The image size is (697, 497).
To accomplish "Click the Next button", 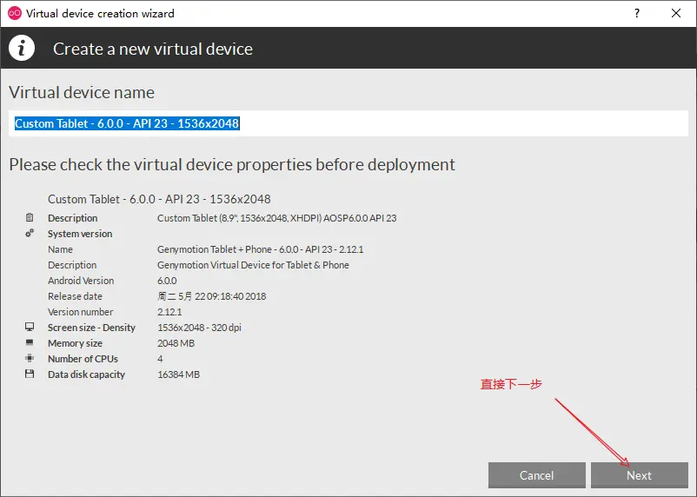I will pos(640,475).
